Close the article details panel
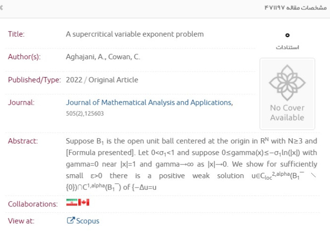The height and width of the screenshot is (235, 330). click(x=1, y=8)
